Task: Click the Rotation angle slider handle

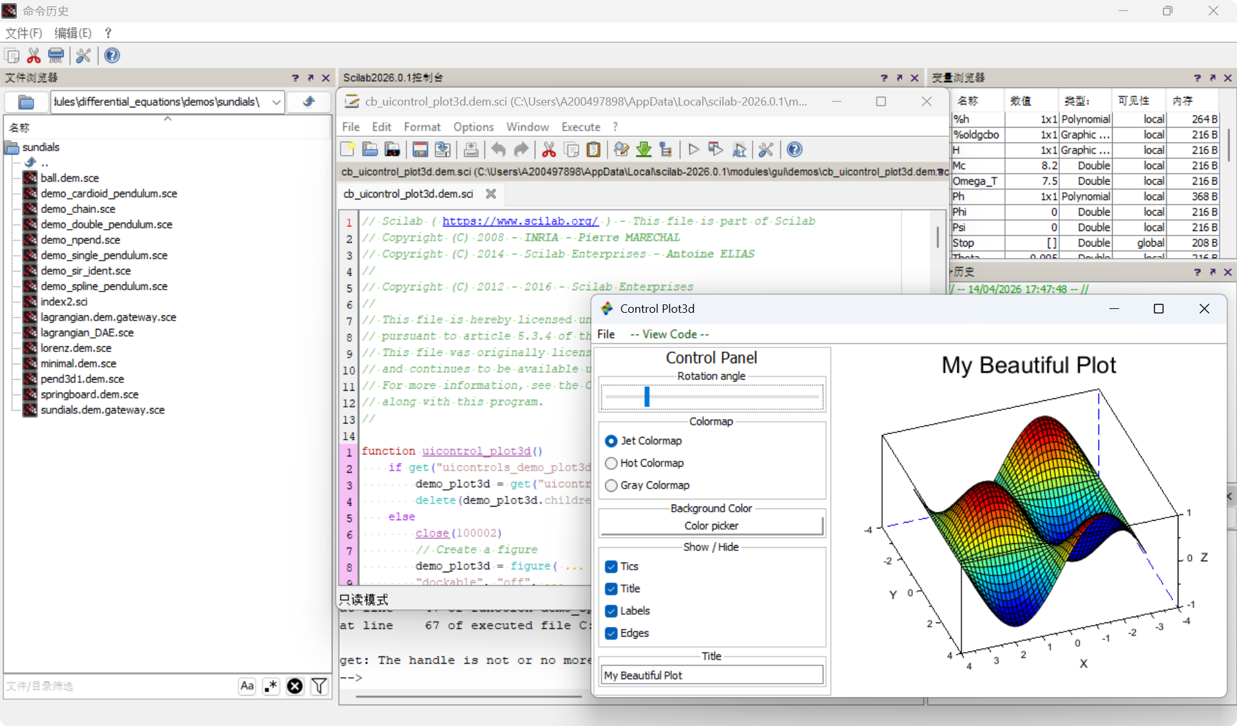Action: [x=647, y=396]
